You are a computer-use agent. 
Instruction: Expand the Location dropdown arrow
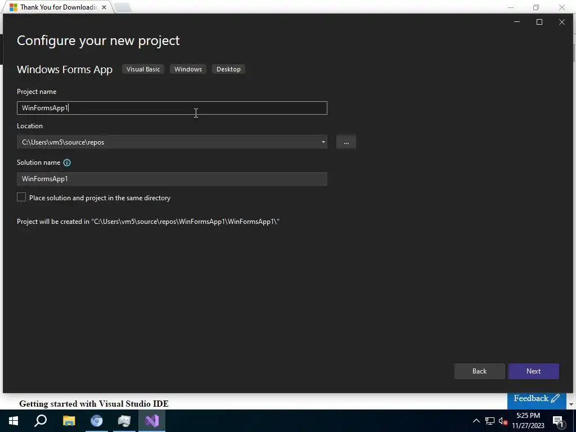click(x=323, y=142)
